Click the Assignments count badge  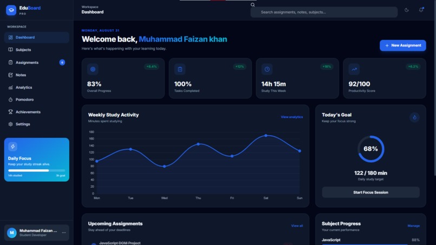tap(62, 62)
